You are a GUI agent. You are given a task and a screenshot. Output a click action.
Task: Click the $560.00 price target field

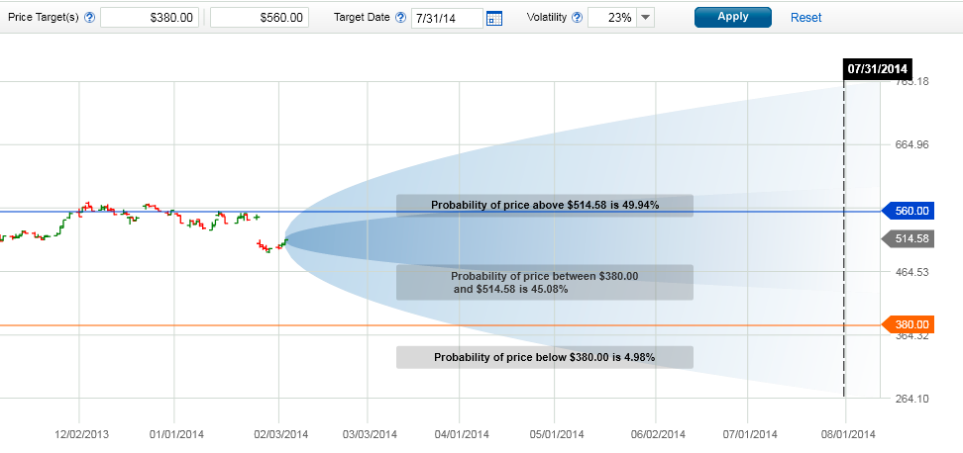coord(261,18)
